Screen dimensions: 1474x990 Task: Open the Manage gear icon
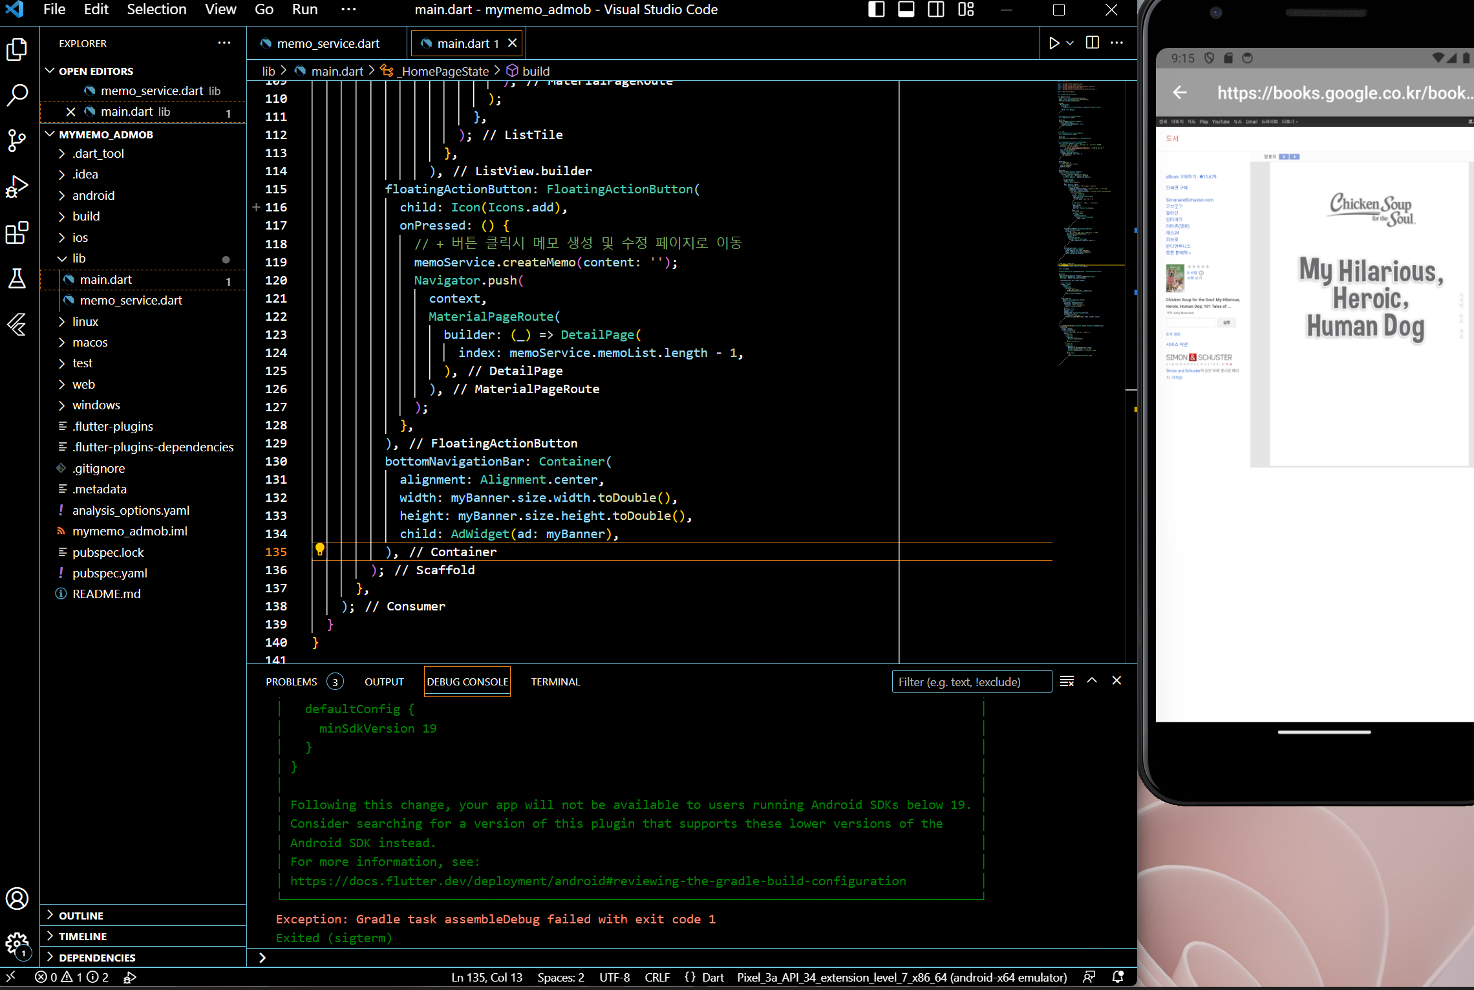(x=17, y=945)
